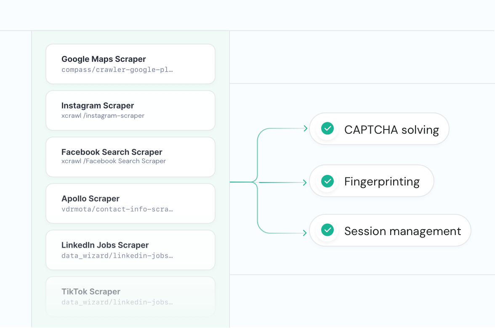
Task: Click the arrowhead pointing to Session management
Action: click(x=305, y=233)
